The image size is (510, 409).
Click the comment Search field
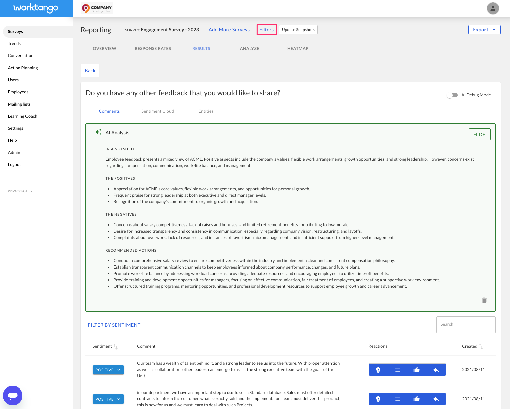coord(465,325)
